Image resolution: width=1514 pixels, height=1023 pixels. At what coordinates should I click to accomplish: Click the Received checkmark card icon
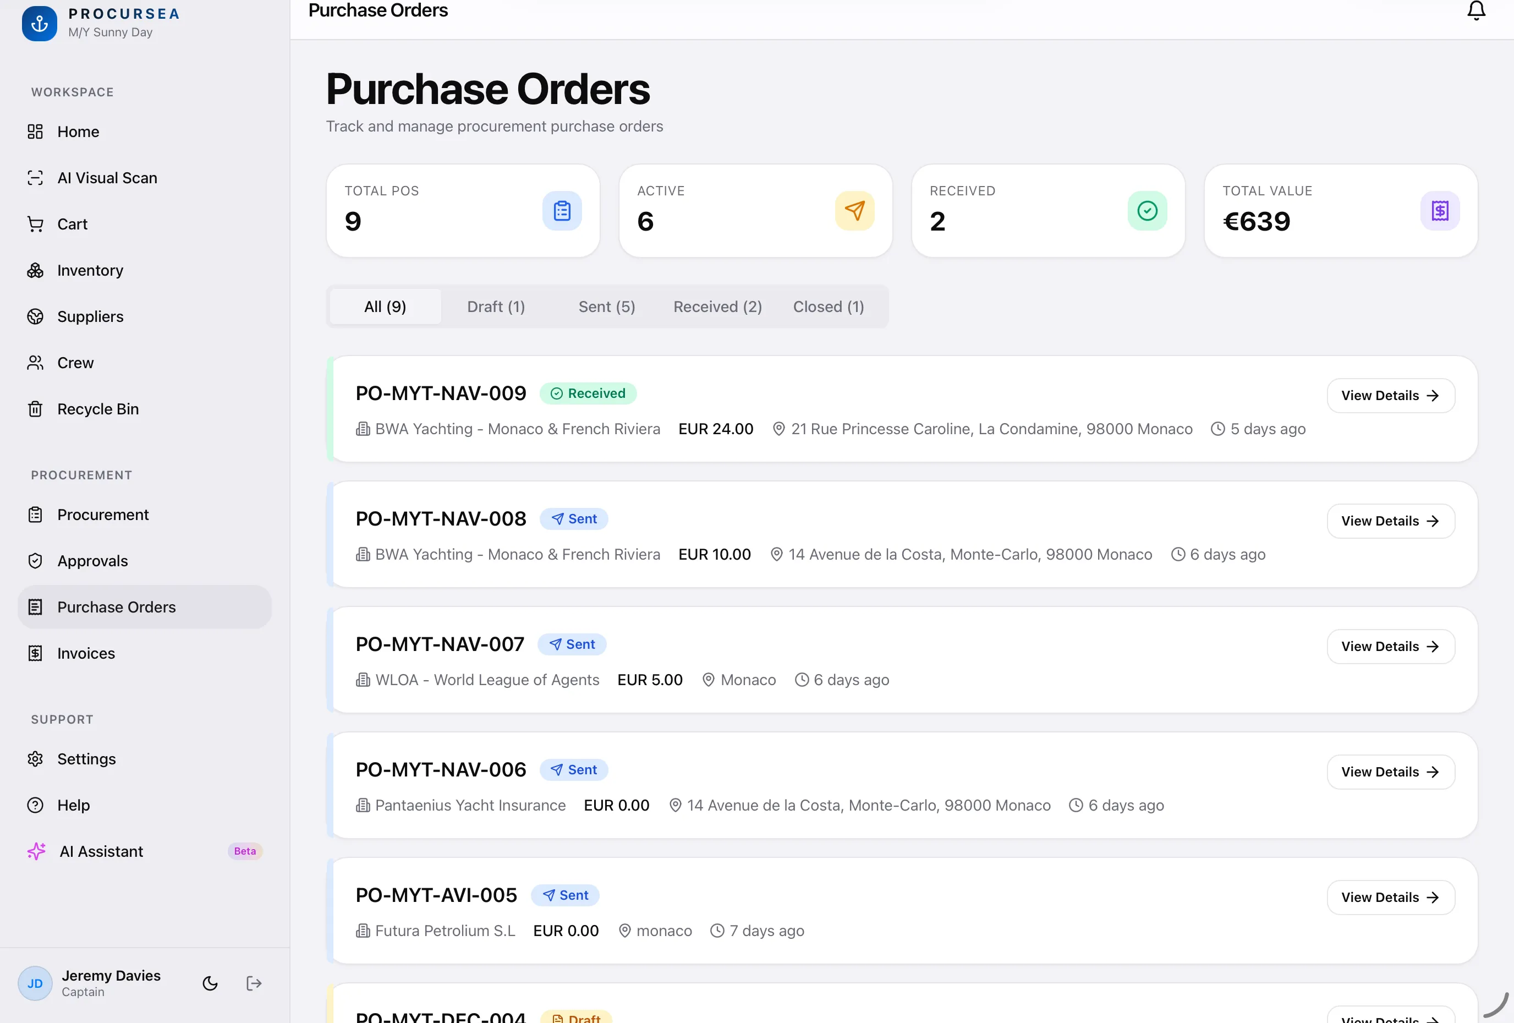click(1147, 210)
